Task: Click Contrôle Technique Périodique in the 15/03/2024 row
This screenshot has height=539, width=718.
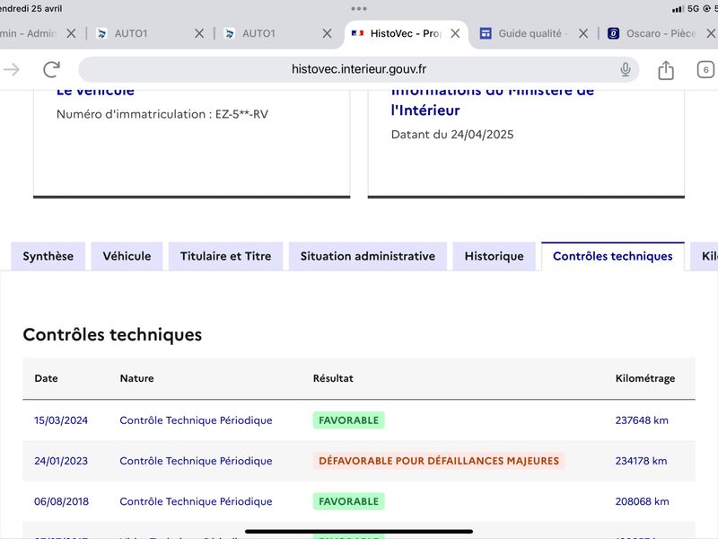Action: tap(196, 420)
